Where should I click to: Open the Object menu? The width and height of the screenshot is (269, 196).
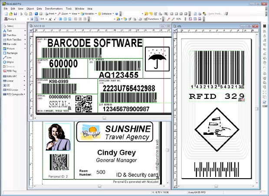(30, 8)
